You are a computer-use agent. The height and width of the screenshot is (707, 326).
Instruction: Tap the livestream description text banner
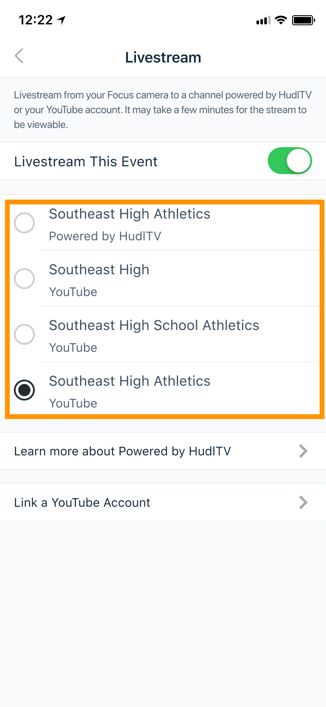tap(163, 110)
